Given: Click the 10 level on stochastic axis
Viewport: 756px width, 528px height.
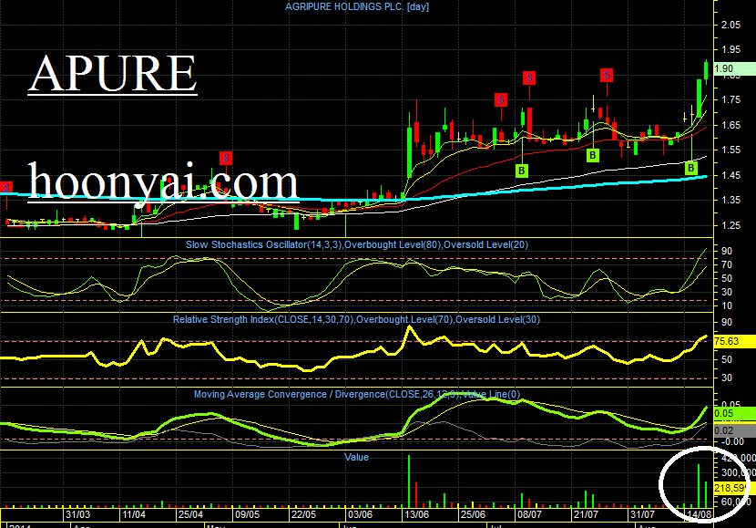Looking at the screenshot, I should click(727, 306).
